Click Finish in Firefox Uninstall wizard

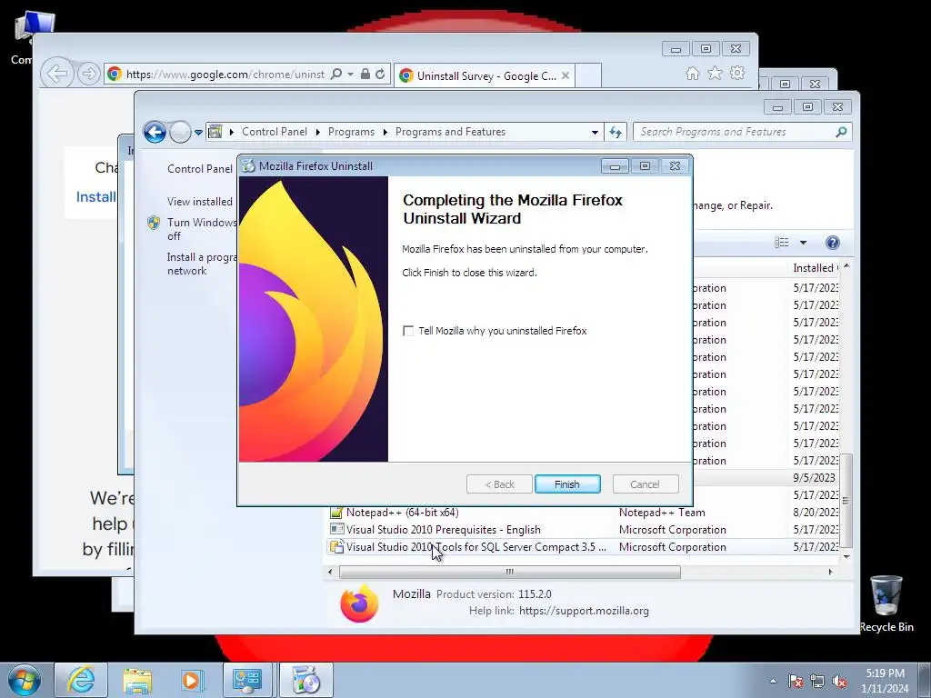tap(567, 484)
